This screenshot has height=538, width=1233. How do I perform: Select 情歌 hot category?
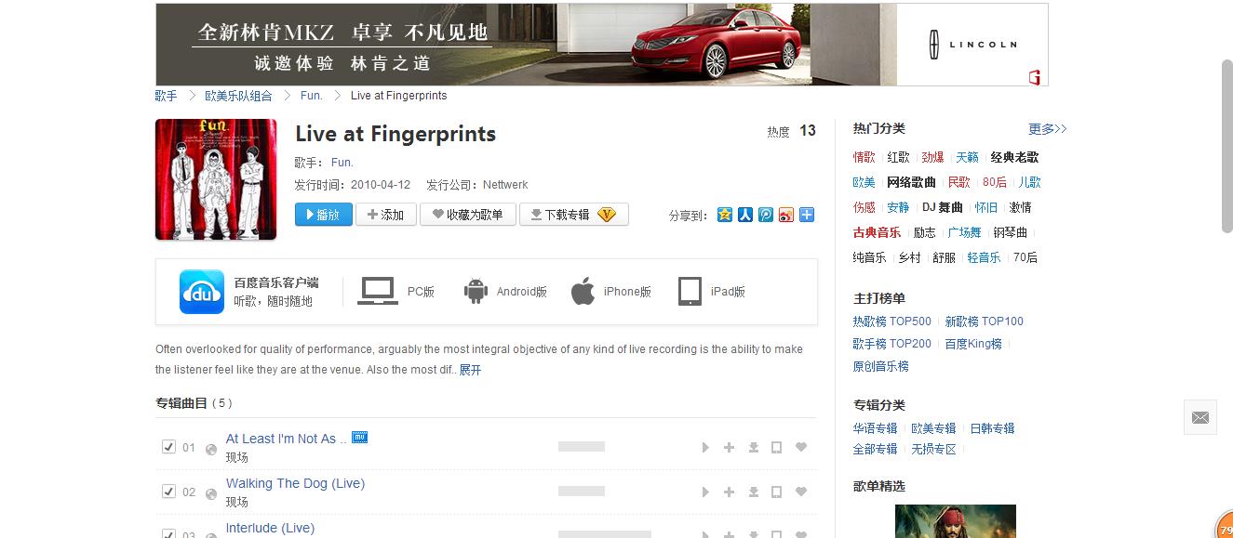(864, 157)
